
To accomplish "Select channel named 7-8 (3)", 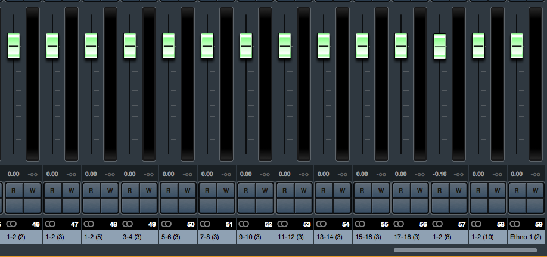I will (x=217, y=237).
